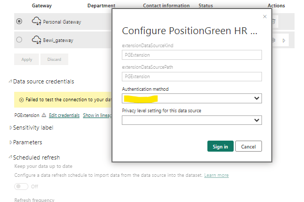Click the PGExtension data source name
The image size is (304, 202).
click(27, 115)
